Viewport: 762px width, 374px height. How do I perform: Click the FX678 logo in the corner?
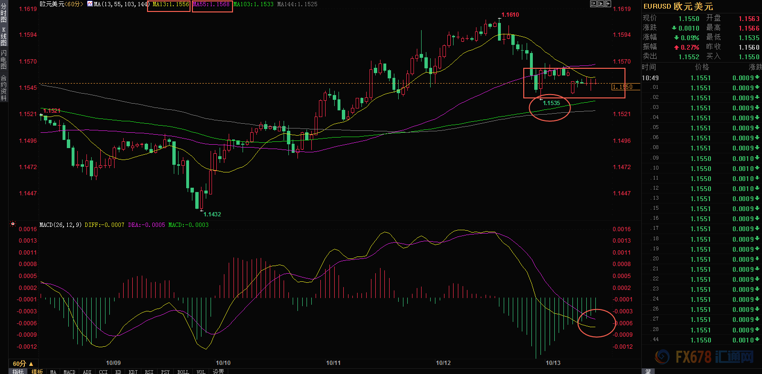point(704,356)
